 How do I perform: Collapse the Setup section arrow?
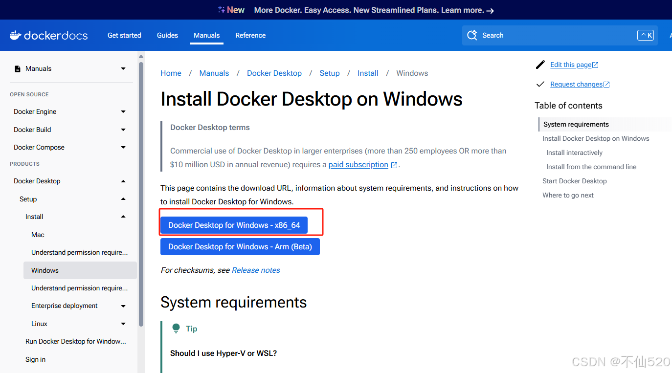pyautogui.click(x=123, y=199)
